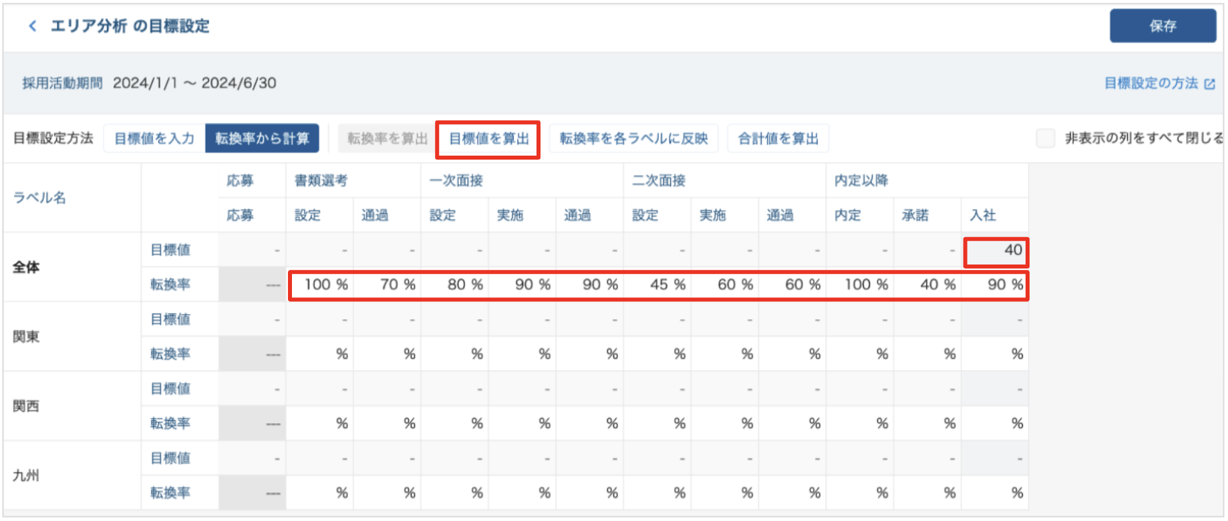Click the external link icon next to 目標設定の方法
The height and width of the screenshot is (521, 1228).
(1209, 84)
